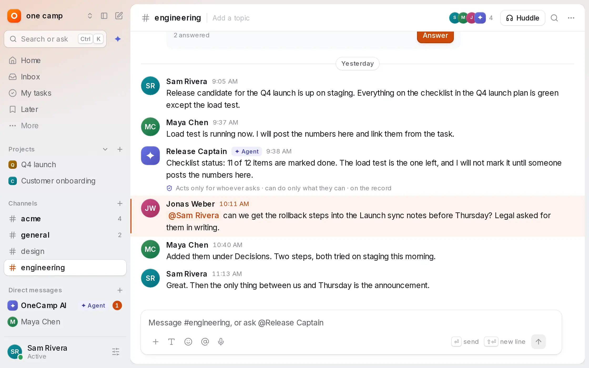Insert a mention with @ icon

coord(205,342)
